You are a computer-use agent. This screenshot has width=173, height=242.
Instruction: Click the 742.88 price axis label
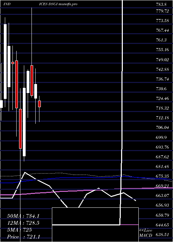pos(162,69)
